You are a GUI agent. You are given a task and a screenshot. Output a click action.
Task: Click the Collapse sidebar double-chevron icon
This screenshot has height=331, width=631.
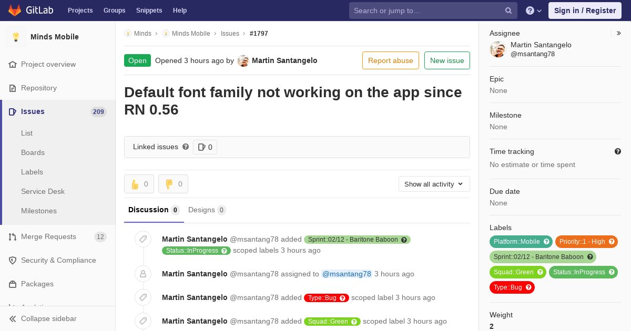click(x=13, y=318)
